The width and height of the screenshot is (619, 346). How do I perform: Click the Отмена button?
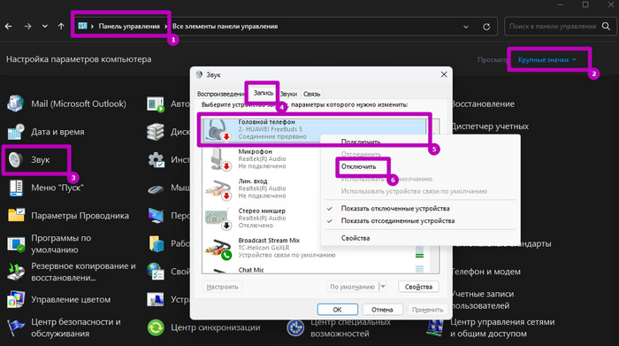(382, 310)
